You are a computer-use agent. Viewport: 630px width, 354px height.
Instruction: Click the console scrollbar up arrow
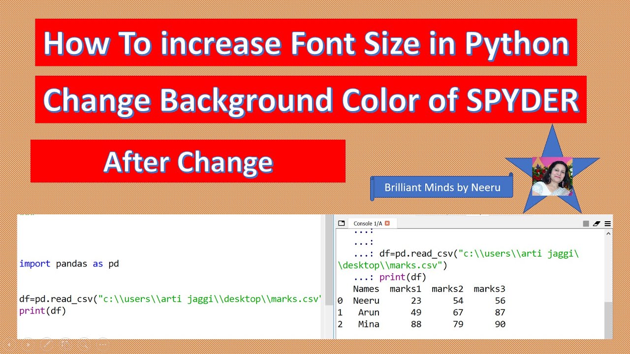[x=609, y=234]
